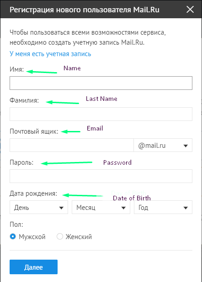This screenshot has width=202, height=282.
Task: Expand the Год year dropdown
Action: [163, 207]
